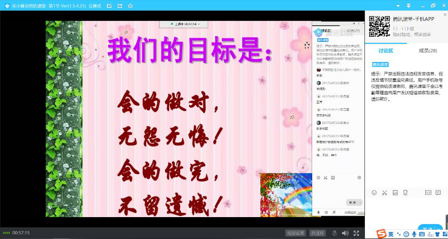Image resolution: width=448 pixels, height=239 pixels.
Task: Click the share icon in title bar
Action: point(119,6)
